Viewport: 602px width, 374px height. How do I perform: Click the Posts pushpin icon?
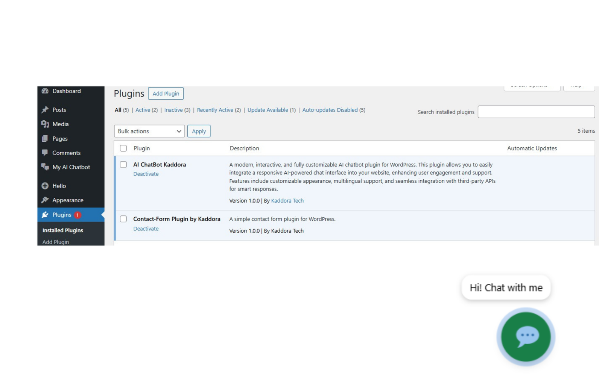[45, 110]
